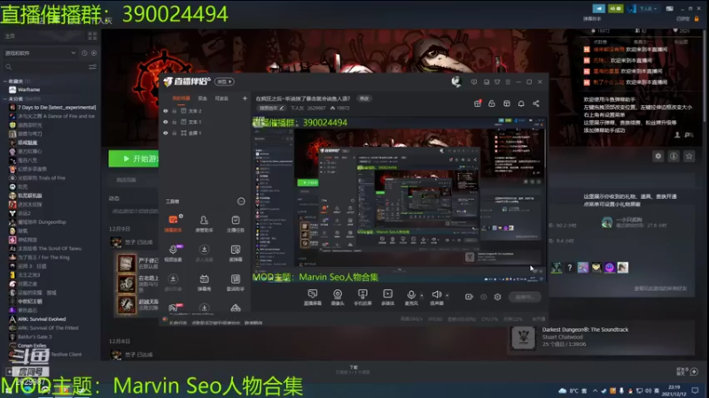
Task: Click the recent-activity clock icon in Steam sidebar
Action: pos(84,53)
